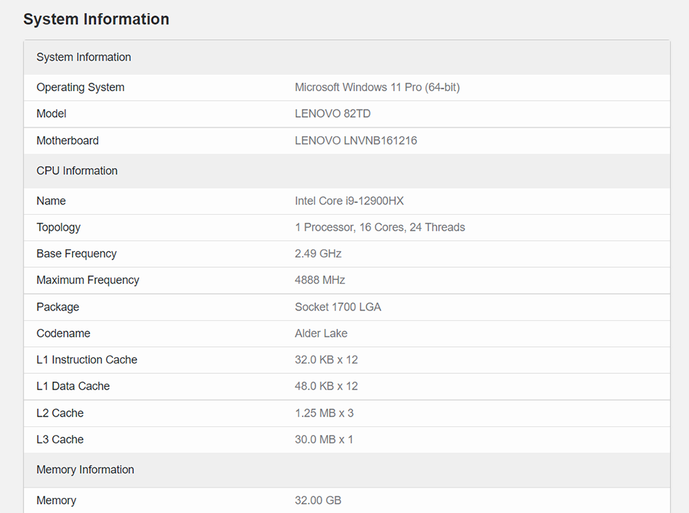The width and height of the screenshot is (689, 513).
Task: Select the Intel Core i9-12900HX name value
Action: (x=349, y=201)
